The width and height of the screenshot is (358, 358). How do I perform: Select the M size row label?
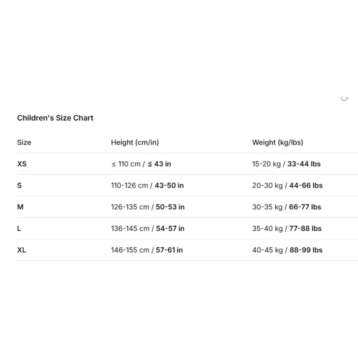(20, 207)
